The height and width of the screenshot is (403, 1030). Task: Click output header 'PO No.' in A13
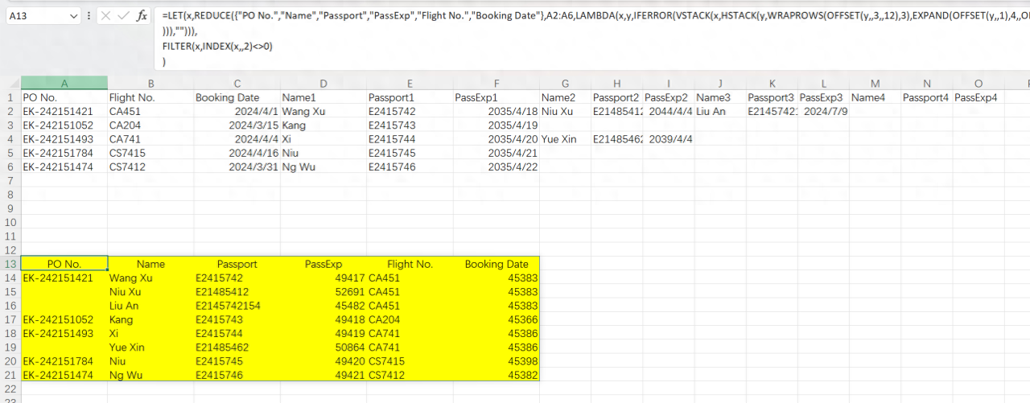coord(64,264)
